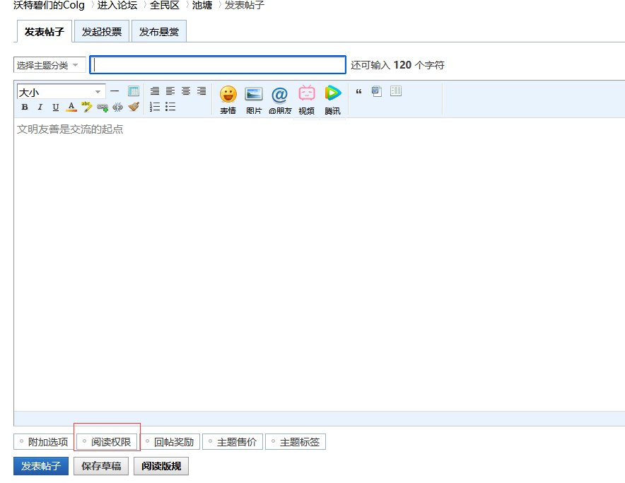Image resolution: width=625 pixels, height=483 pixels.
Task: Toggle underline formatting
Action: coord(55,107)
